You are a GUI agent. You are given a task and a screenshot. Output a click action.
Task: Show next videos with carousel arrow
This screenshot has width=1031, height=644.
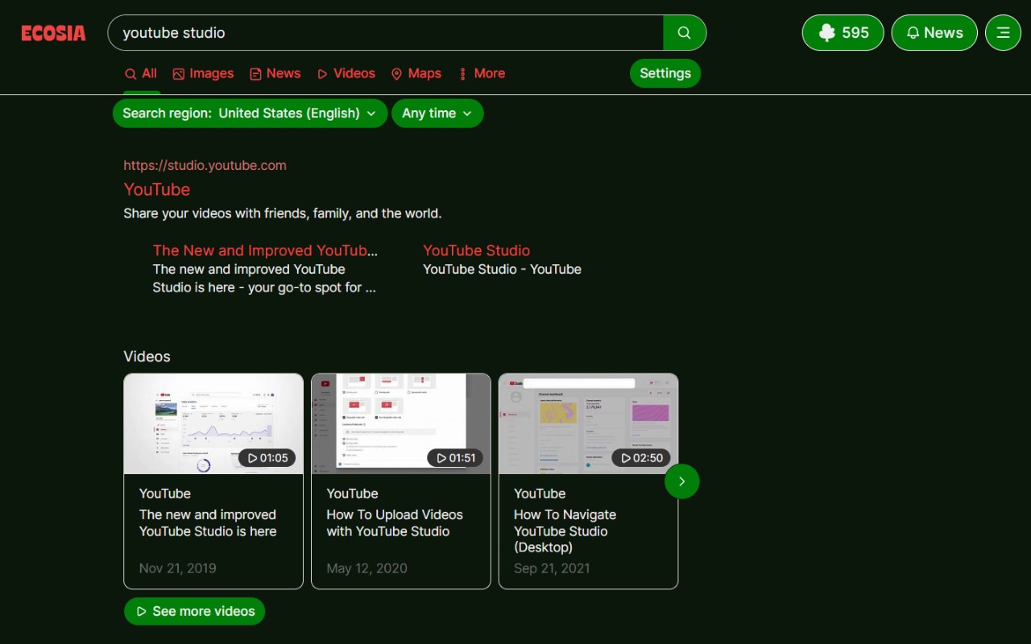click(x=682, y=481)
